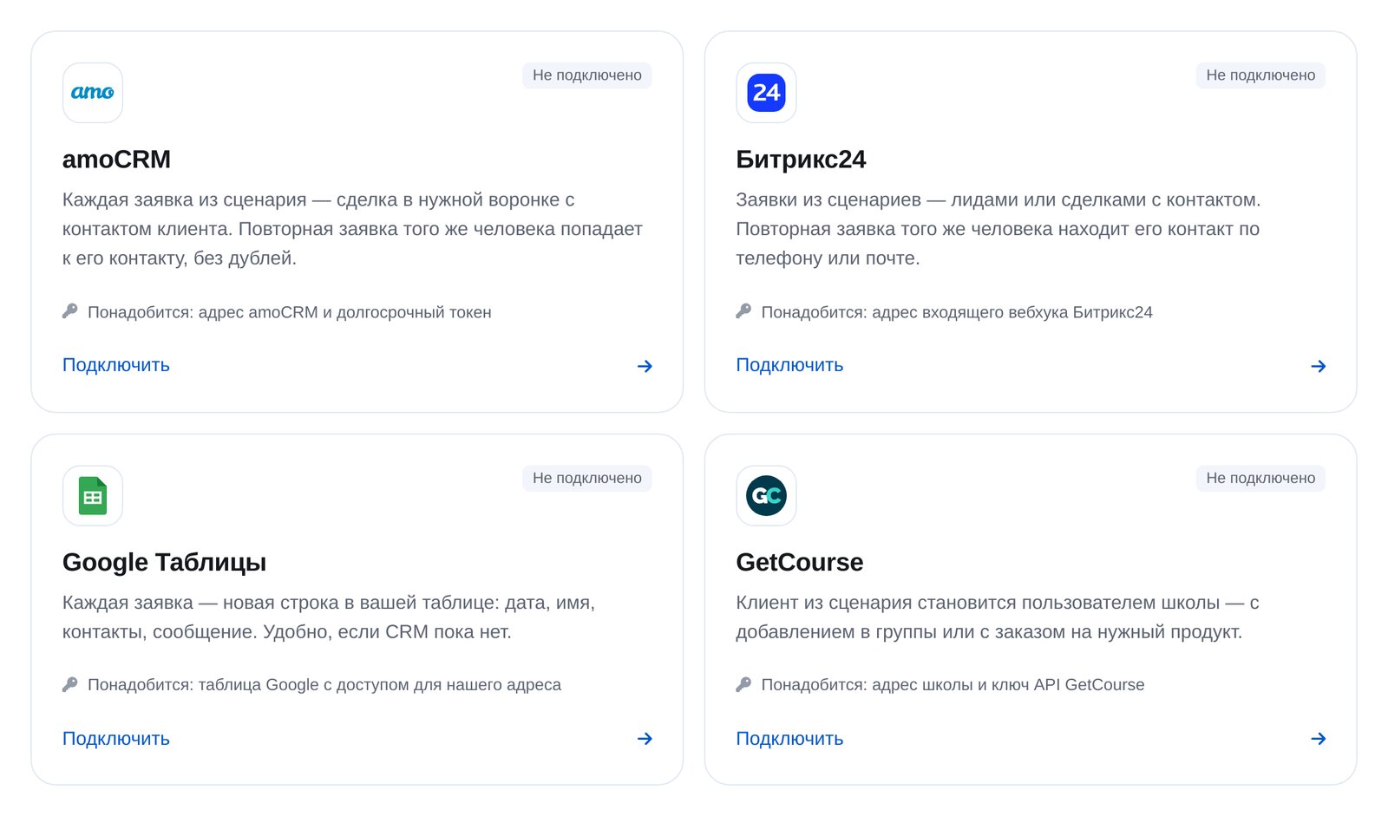
Task: Click description "Клиент из сценария становится пользователем"
Action: point(978,603)
